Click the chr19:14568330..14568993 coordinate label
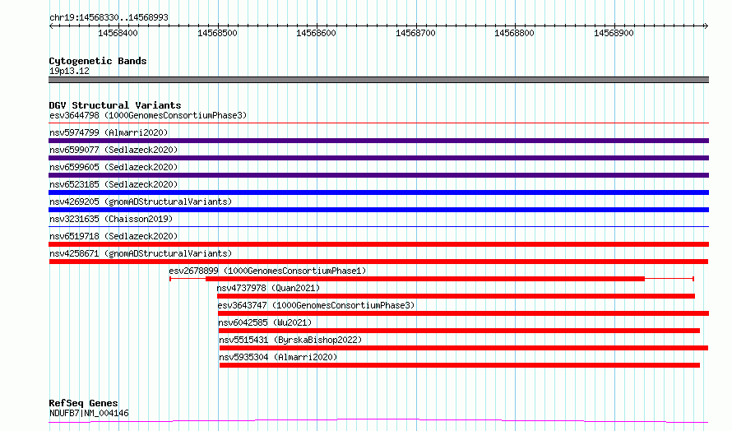732x431 pixels. 109,17
